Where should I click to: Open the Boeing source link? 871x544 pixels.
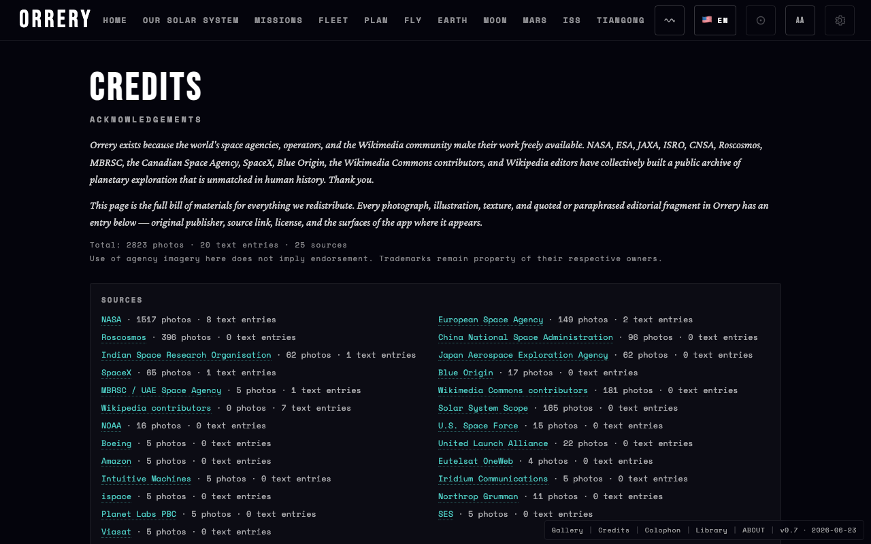point(116,443)
